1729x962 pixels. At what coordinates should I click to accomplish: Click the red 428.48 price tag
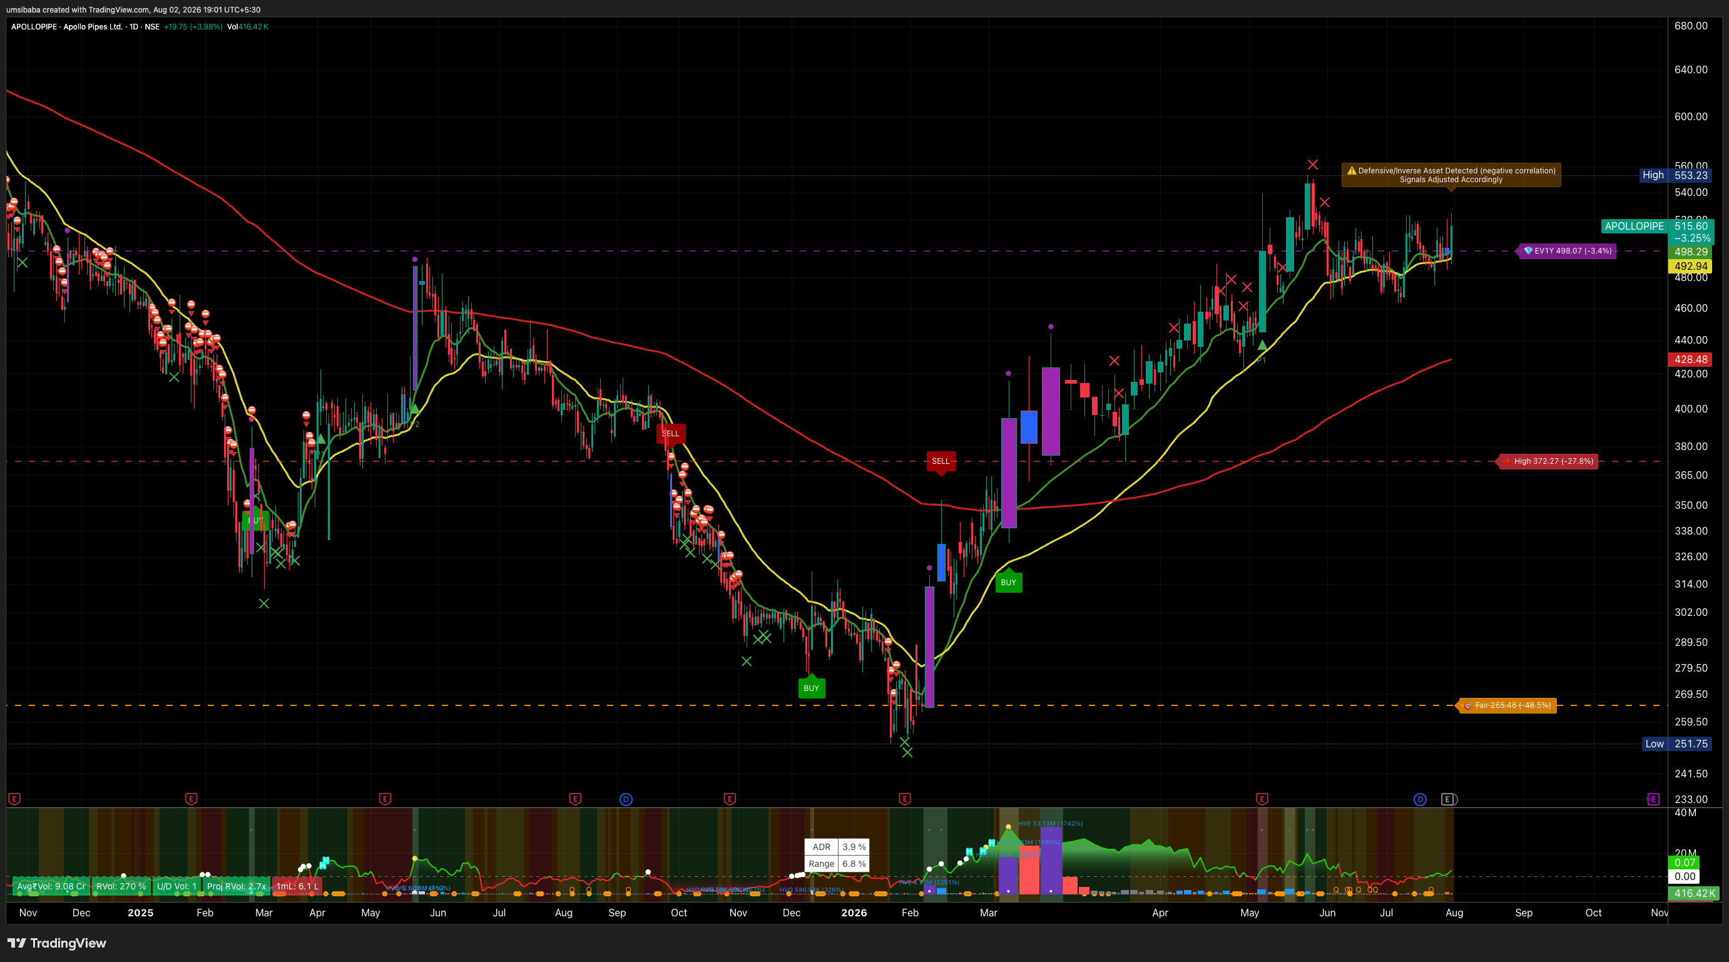[x=1691, y=359]
